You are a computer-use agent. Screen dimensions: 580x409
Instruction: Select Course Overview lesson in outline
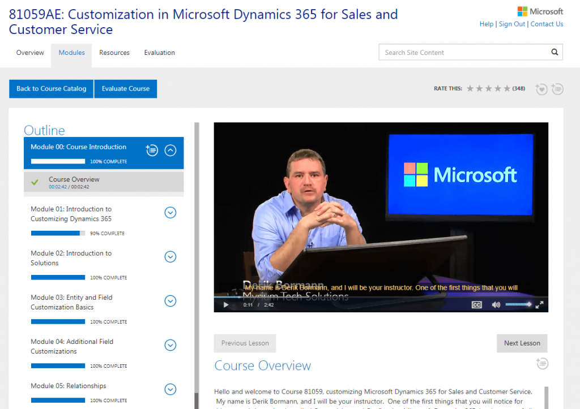click(x=104, y=183)
